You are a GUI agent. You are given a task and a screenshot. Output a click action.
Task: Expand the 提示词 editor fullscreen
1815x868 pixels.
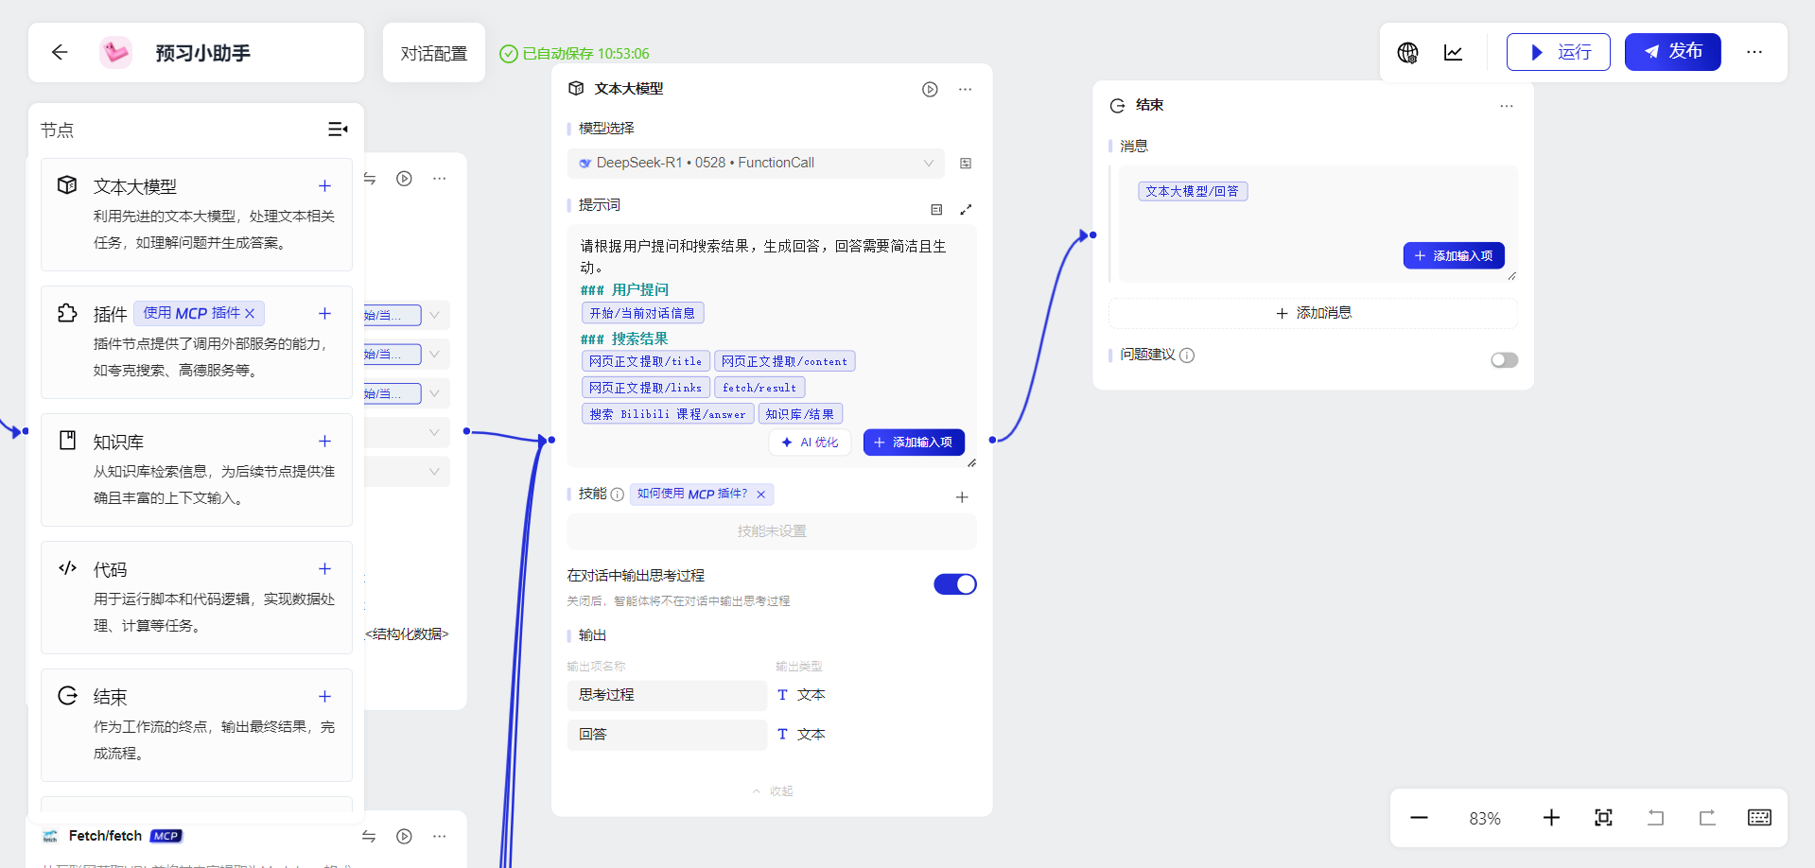pyautogui.click(x=966, y=209)
